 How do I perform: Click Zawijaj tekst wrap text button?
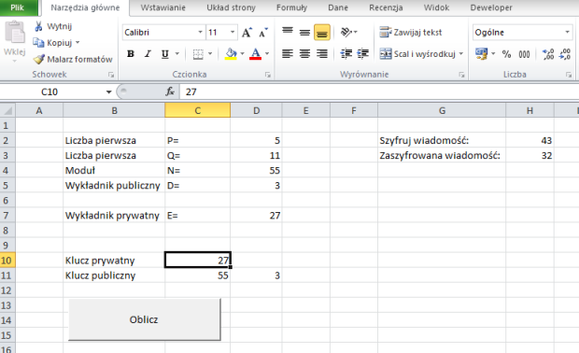(x=411, y=33)
